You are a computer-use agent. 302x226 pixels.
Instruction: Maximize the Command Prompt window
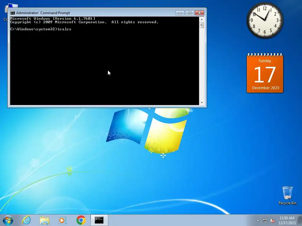(x=190, y=13)
